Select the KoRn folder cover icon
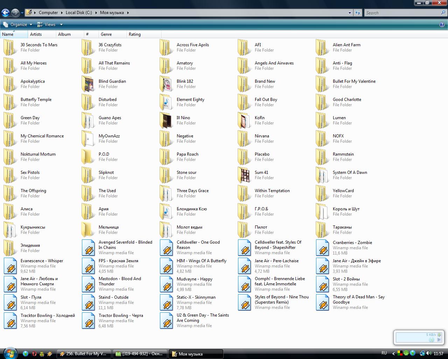 point(244,120)
